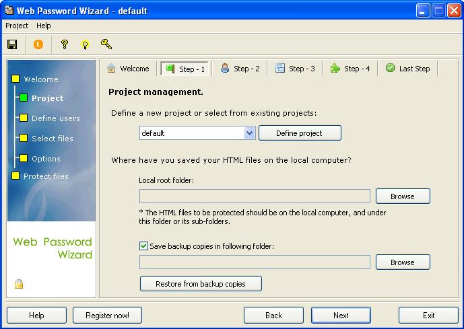This screenshot has width=464, height=329.
Task: Select the Step - 1 tab
Action: pyautogui.click(x=185, y=69)
